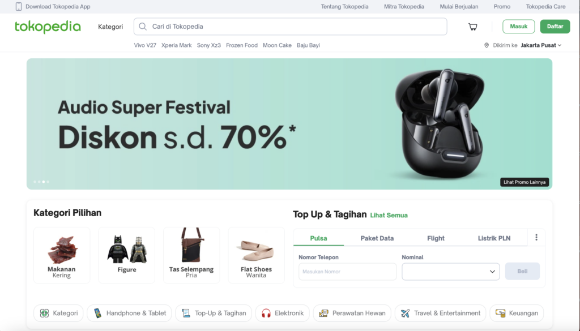Click the Keuangan money icon
This screenshot has height=331, width=580.
click(x=500, y=312)
